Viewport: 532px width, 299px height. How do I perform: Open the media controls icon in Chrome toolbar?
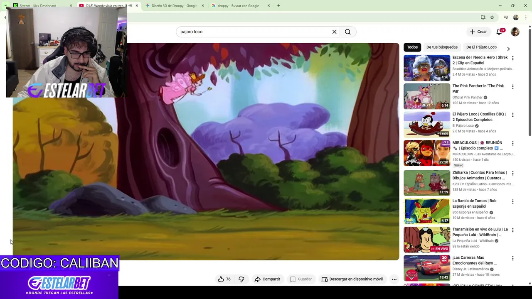[506, 17]
